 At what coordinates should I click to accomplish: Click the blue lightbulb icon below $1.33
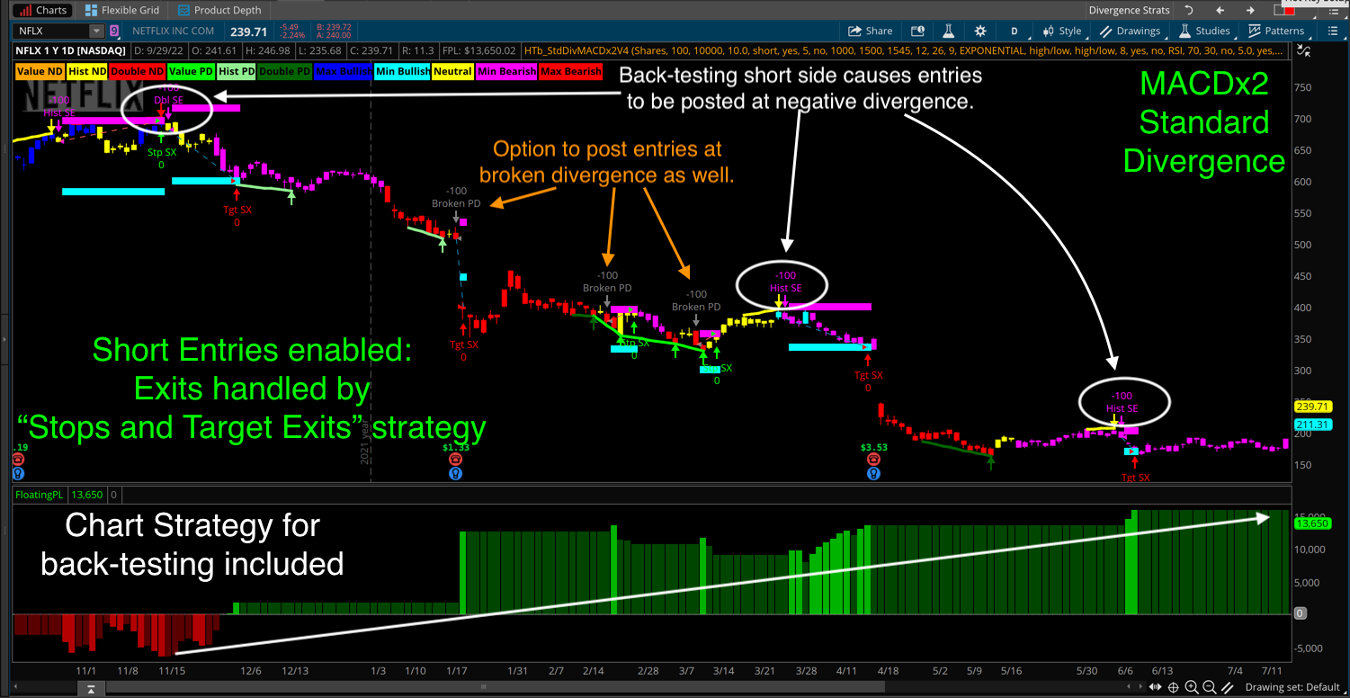pyautogui.click(x=456, y=473)
